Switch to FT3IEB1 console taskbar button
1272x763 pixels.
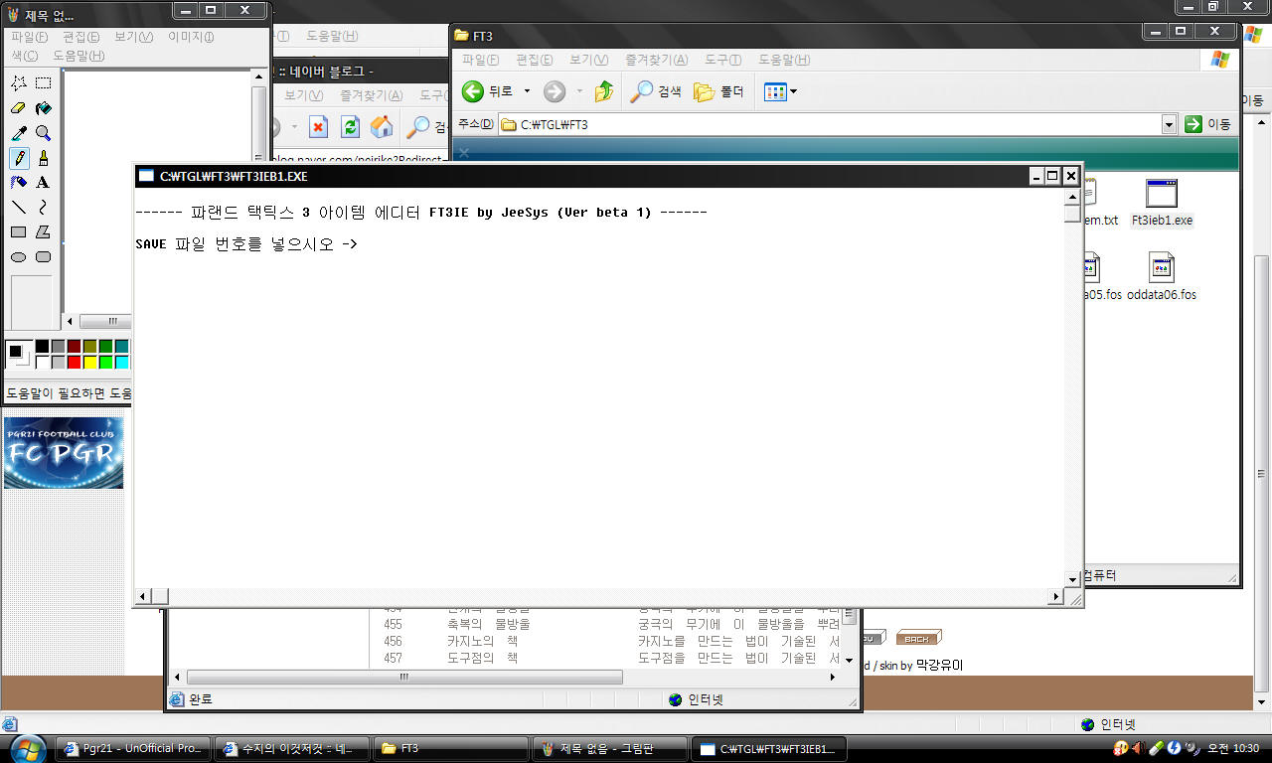click(769, 748)
